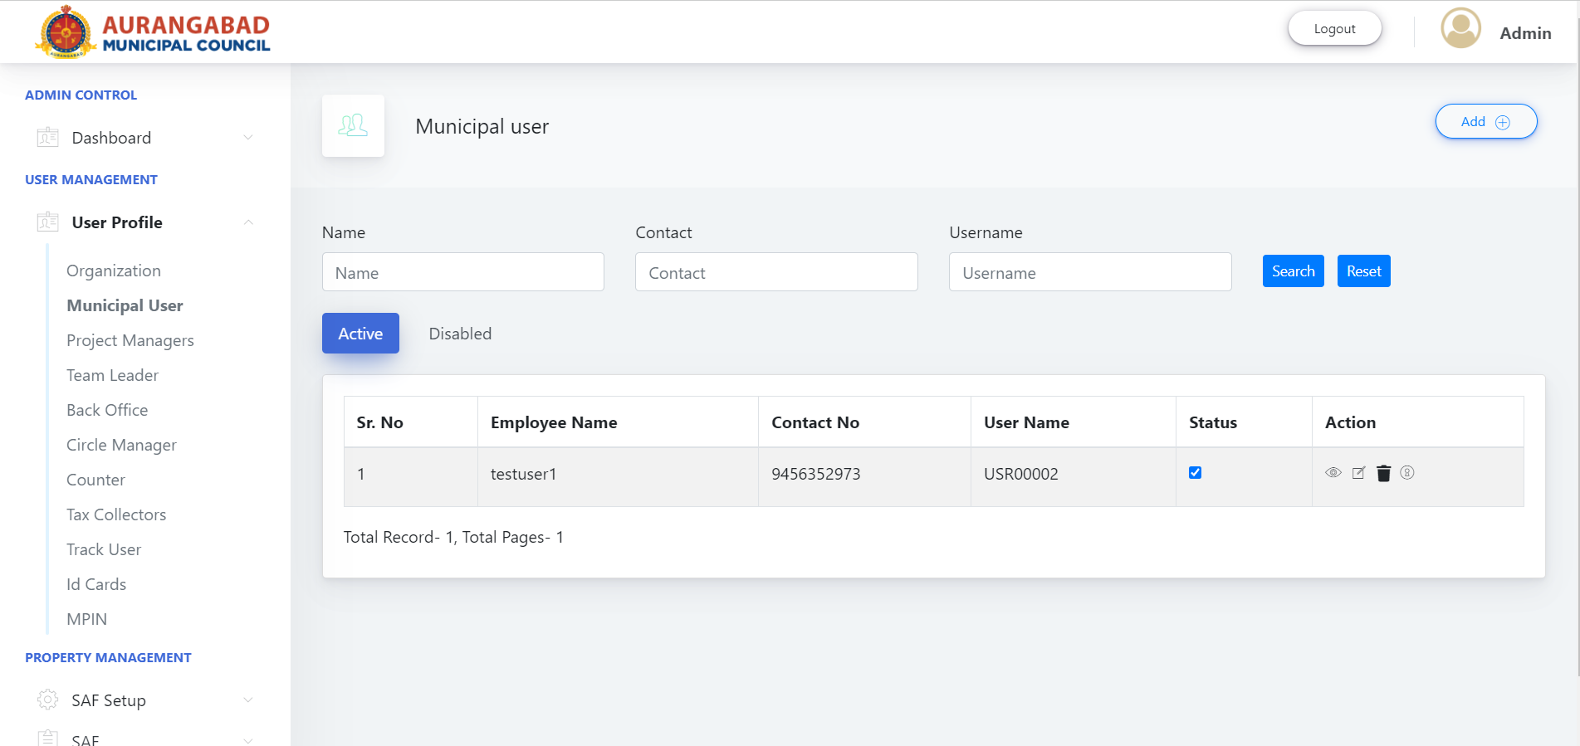Open Circle Manager in the sidebar

tap(121, 445)
